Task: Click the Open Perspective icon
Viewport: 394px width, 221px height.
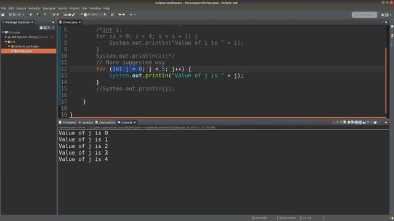Action: (x=383, y=15)
